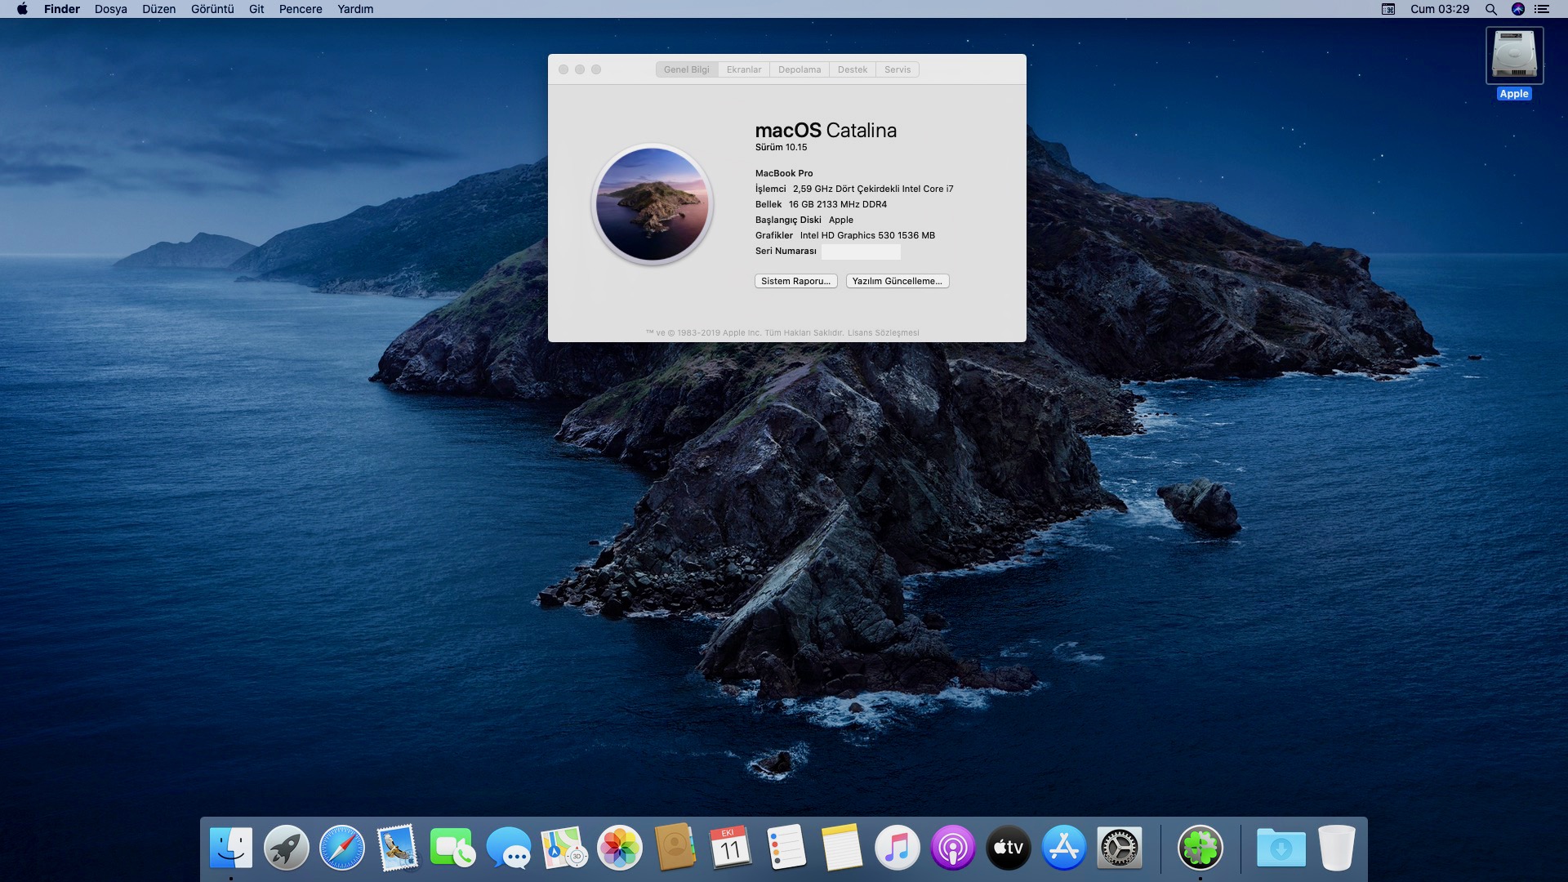The image size is (1568, 882).
Task: Open Launchpad from the dock
Action: (x=286, y=849)
